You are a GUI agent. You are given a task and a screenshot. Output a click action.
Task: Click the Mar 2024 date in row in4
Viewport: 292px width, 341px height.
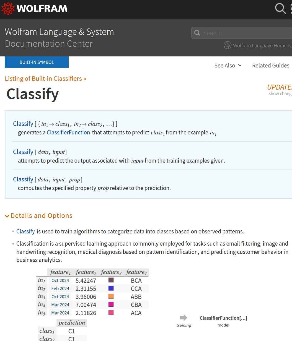(60, 305)
